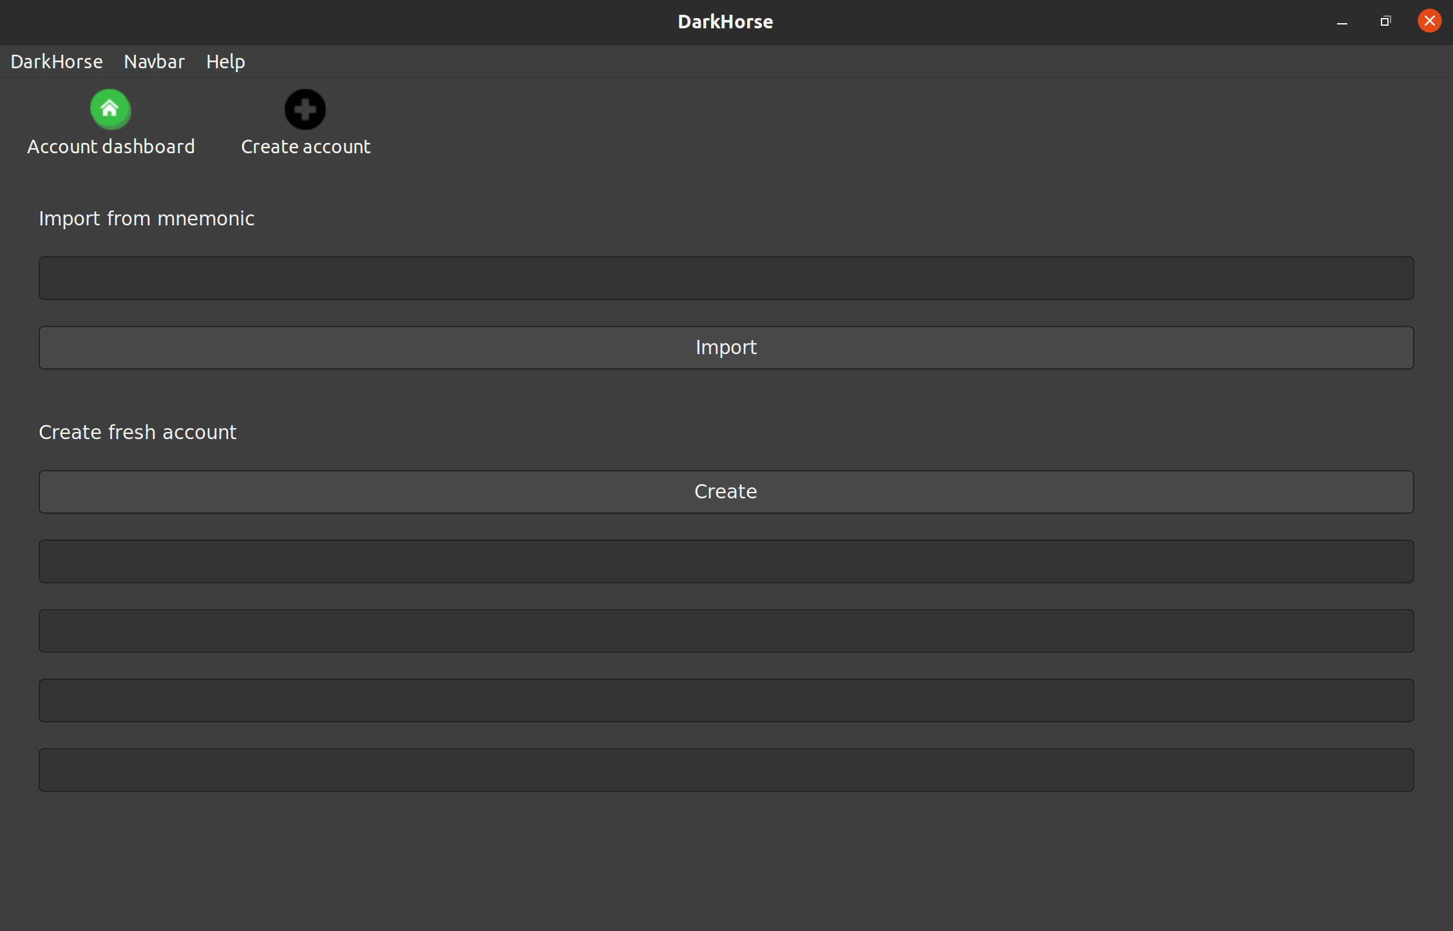Open the Help menu

pos(225,62)
